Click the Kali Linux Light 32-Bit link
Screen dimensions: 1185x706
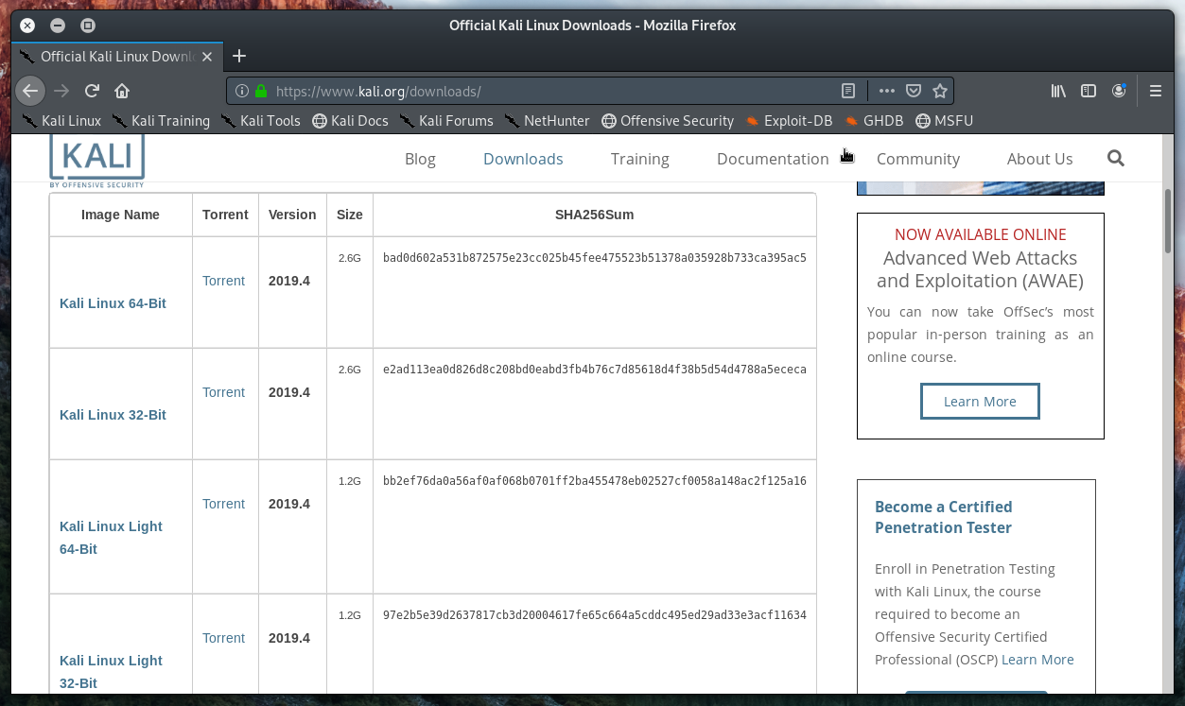(x=111, y=672)
